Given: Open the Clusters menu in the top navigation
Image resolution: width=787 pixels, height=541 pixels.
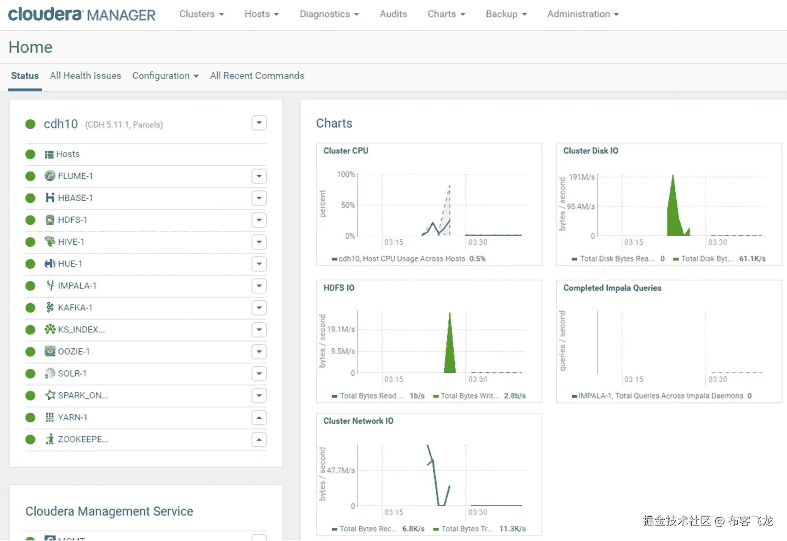Looking at the screenshot, I should 202,14.
